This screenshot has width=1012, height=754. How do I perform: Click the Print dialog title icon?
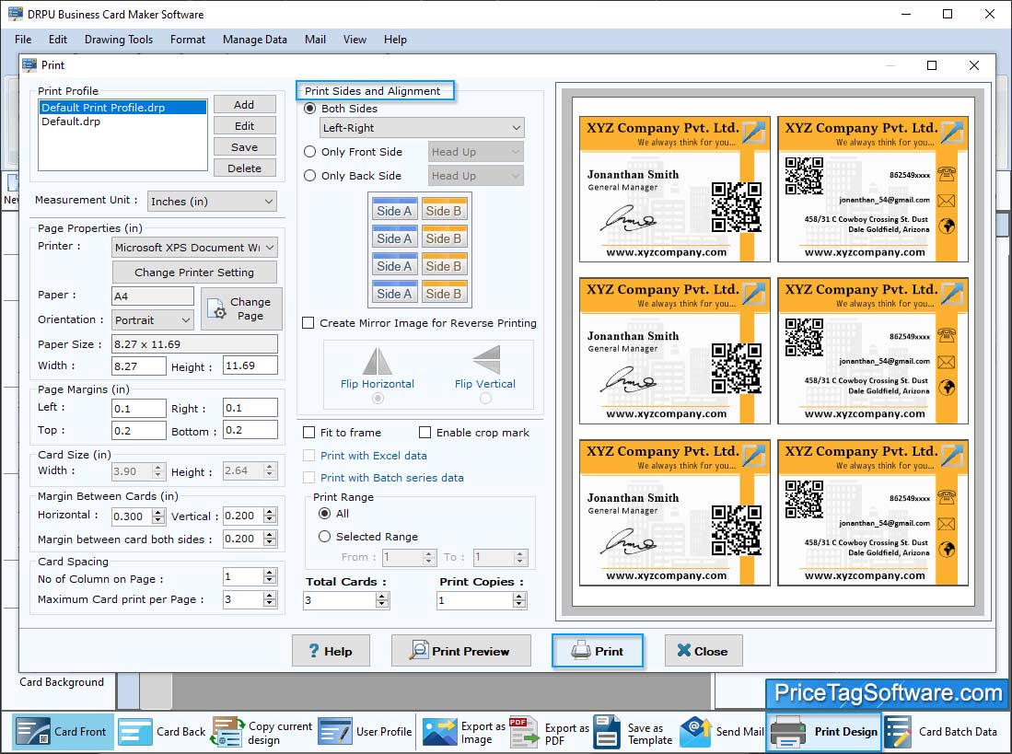coord(29,65)
